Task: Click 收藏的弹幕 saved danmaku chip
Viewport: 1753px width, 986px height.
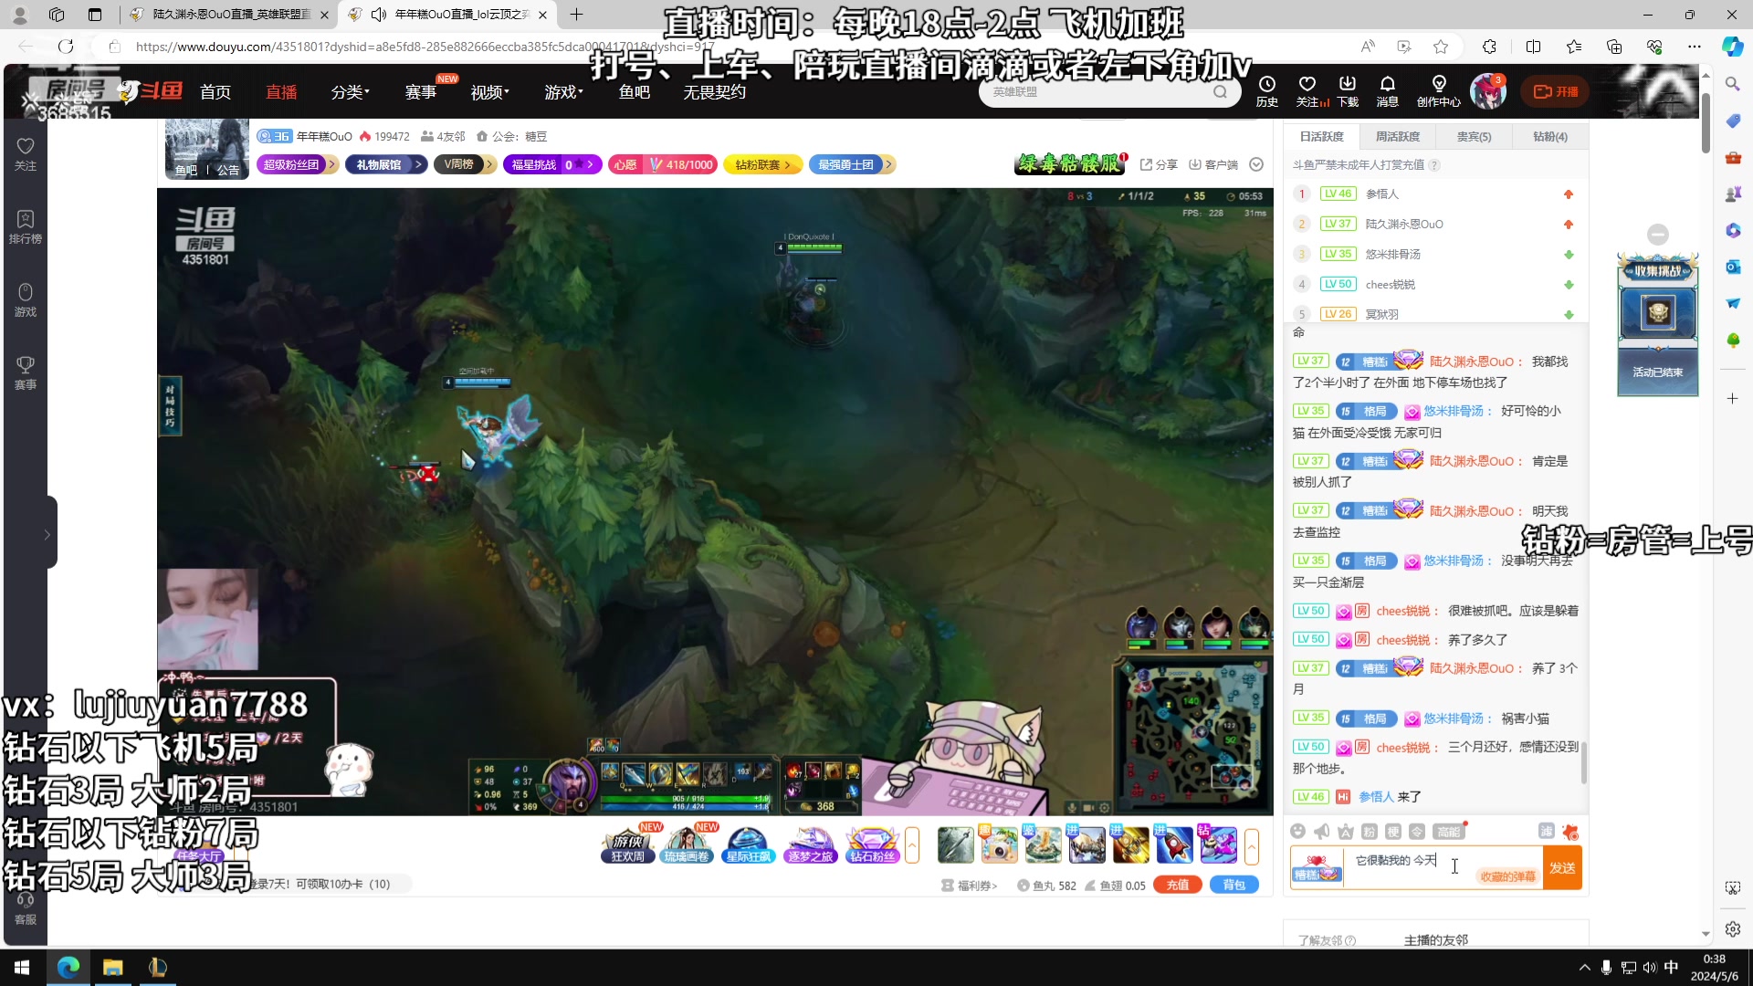Action: [x=1507, y=876]
